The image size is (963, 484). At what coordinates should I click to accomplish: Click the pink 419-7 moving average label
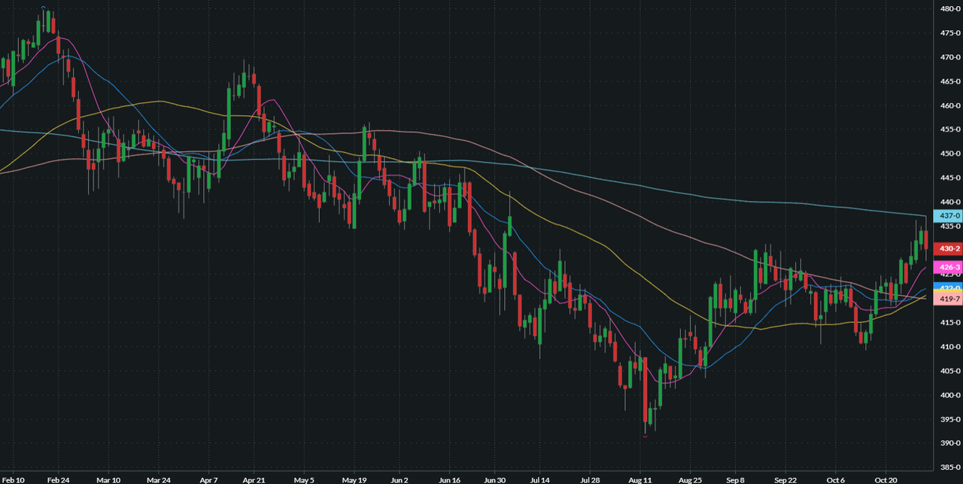947,300
